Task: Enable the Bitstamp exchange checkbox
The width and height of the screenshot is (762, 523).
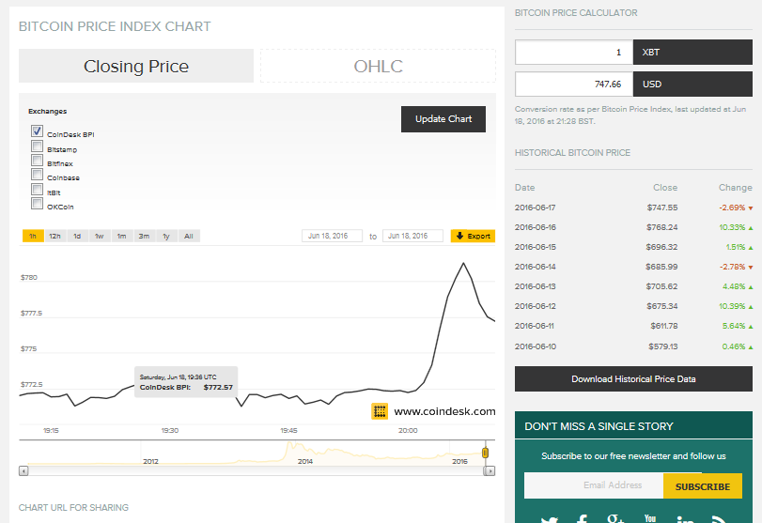Action: [x=37, y=146]
